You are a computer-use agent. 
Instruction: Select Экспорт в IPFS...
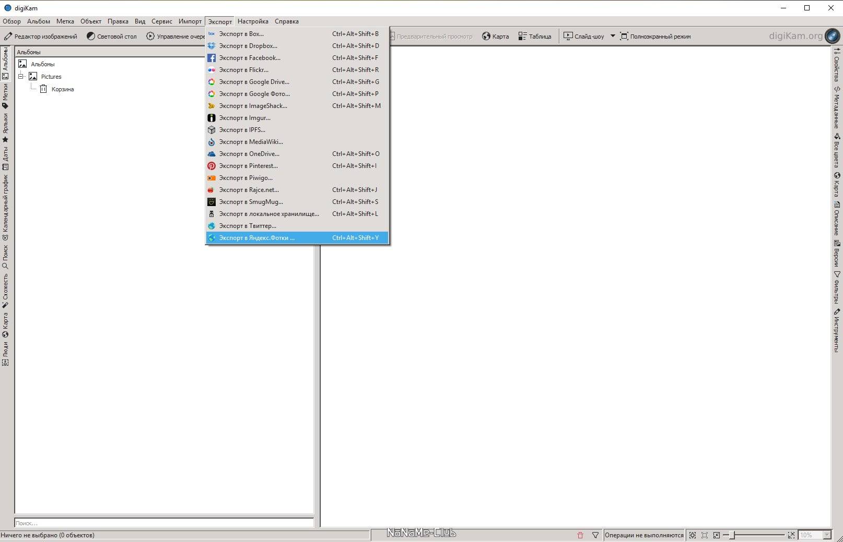tap(297, 130)
